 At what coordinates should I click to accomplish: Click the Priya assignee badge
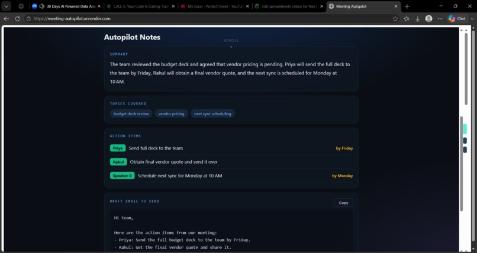click(118, 148)
